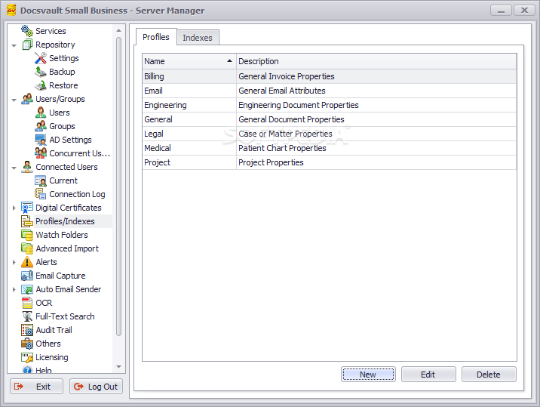Viewport: 540px width, 407px height.
Task: Click the Email Capture icon
Action: (27, 276)
